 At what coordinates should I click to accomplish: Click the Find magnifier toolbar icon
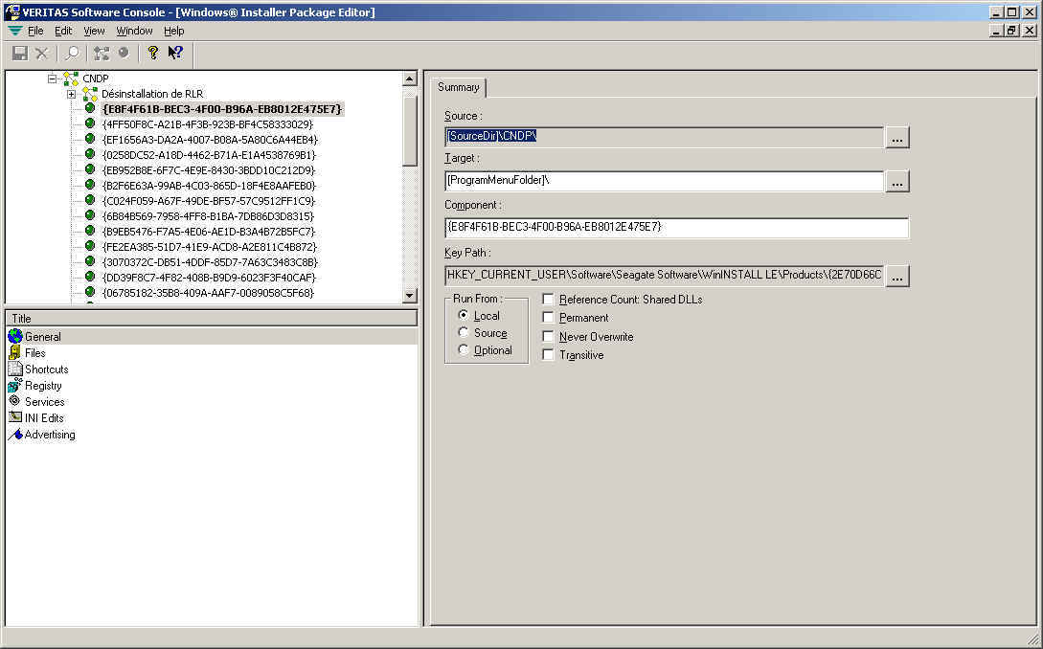(x=72, y=54)
